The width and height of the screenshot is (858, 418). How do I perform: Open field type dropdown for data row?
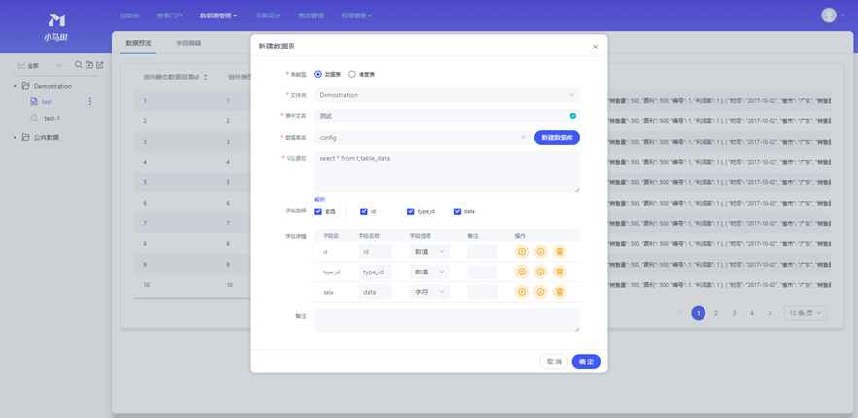tap(429, 292)
